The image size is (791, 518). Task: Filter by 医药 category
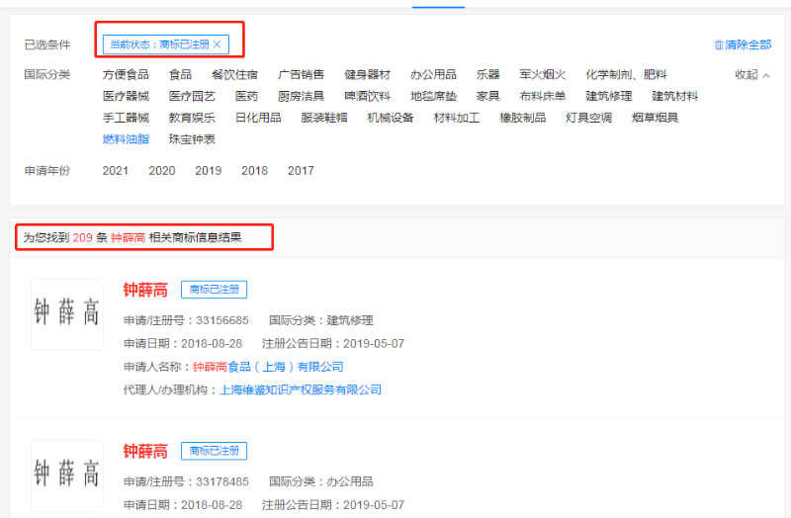click(246, 96)
